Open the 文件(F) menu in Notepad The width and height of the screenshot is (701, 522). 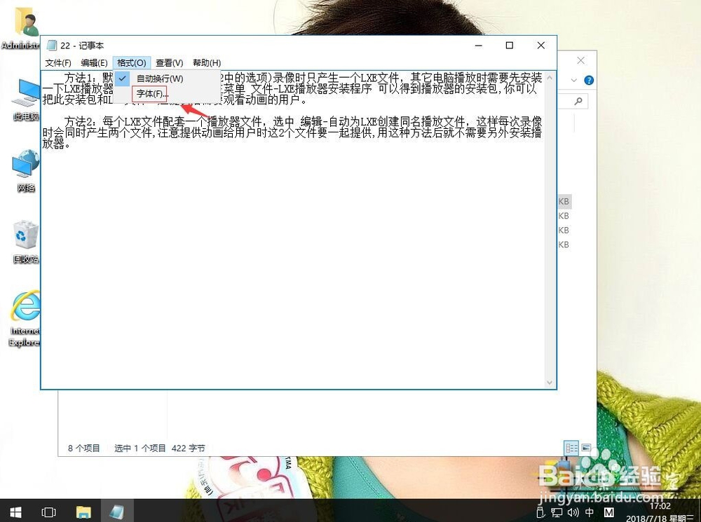point(57,62)
